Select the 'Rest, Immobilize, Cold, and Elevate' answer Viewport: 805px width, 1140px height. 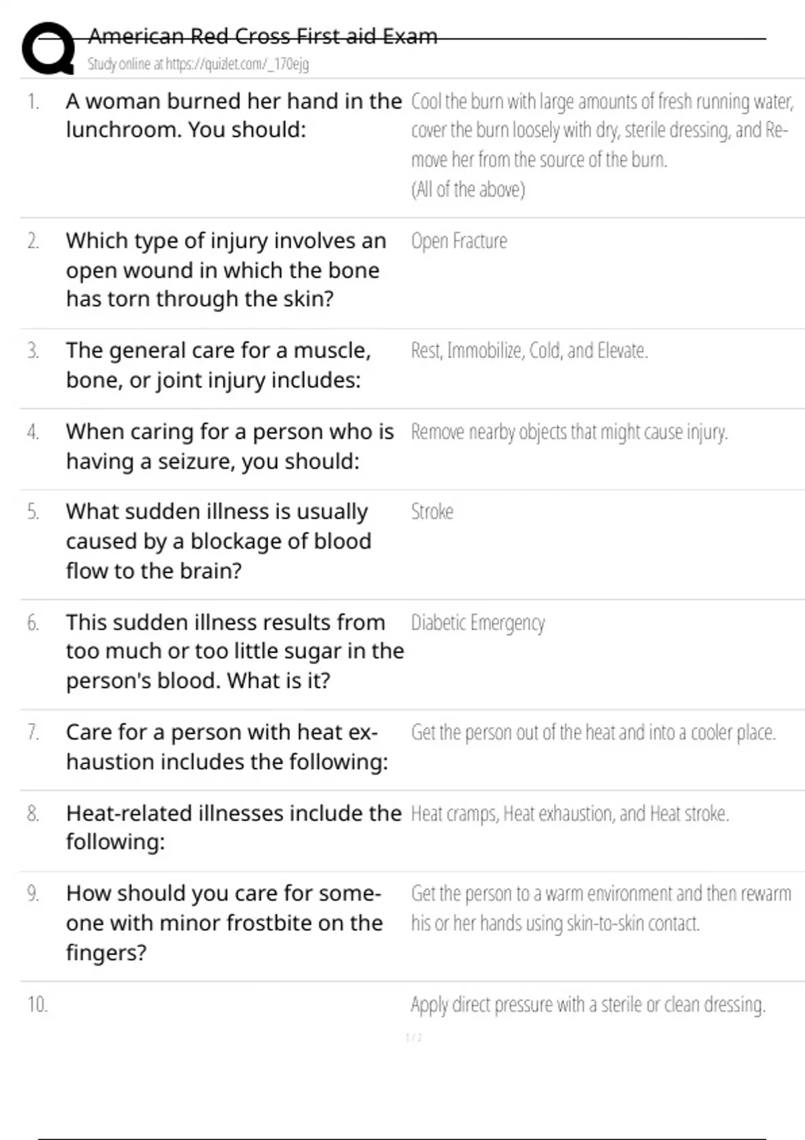tap(529, 351)
